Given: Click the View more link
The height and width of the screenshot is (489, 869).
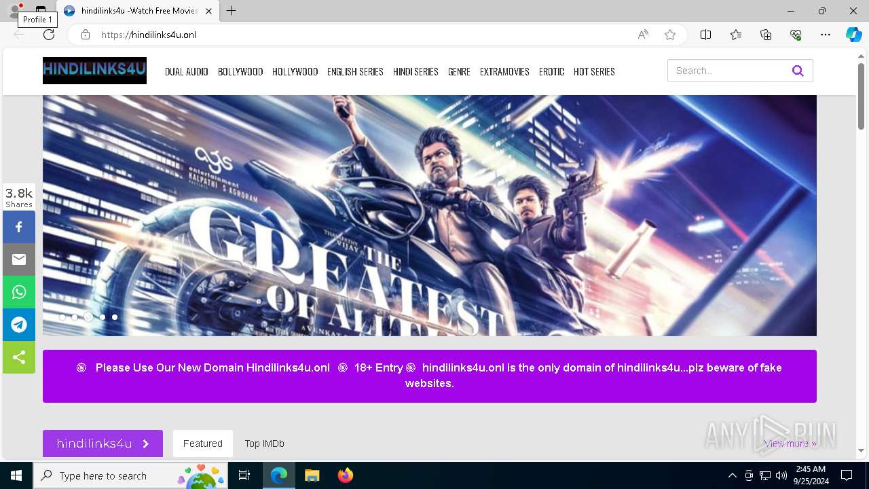Looking at the screenshot, I should click(790, 443).
